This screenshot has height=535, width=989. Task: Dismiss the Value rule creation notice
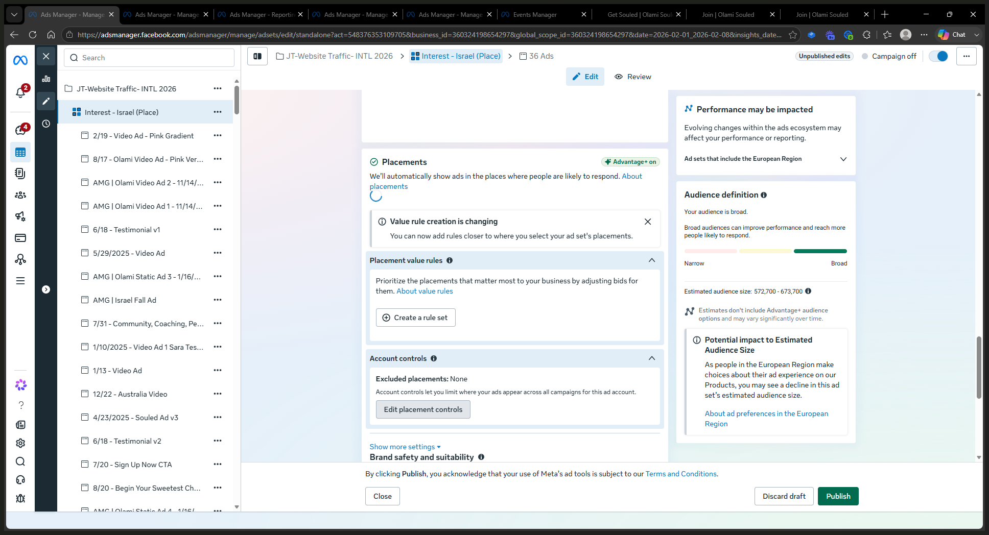648,222
